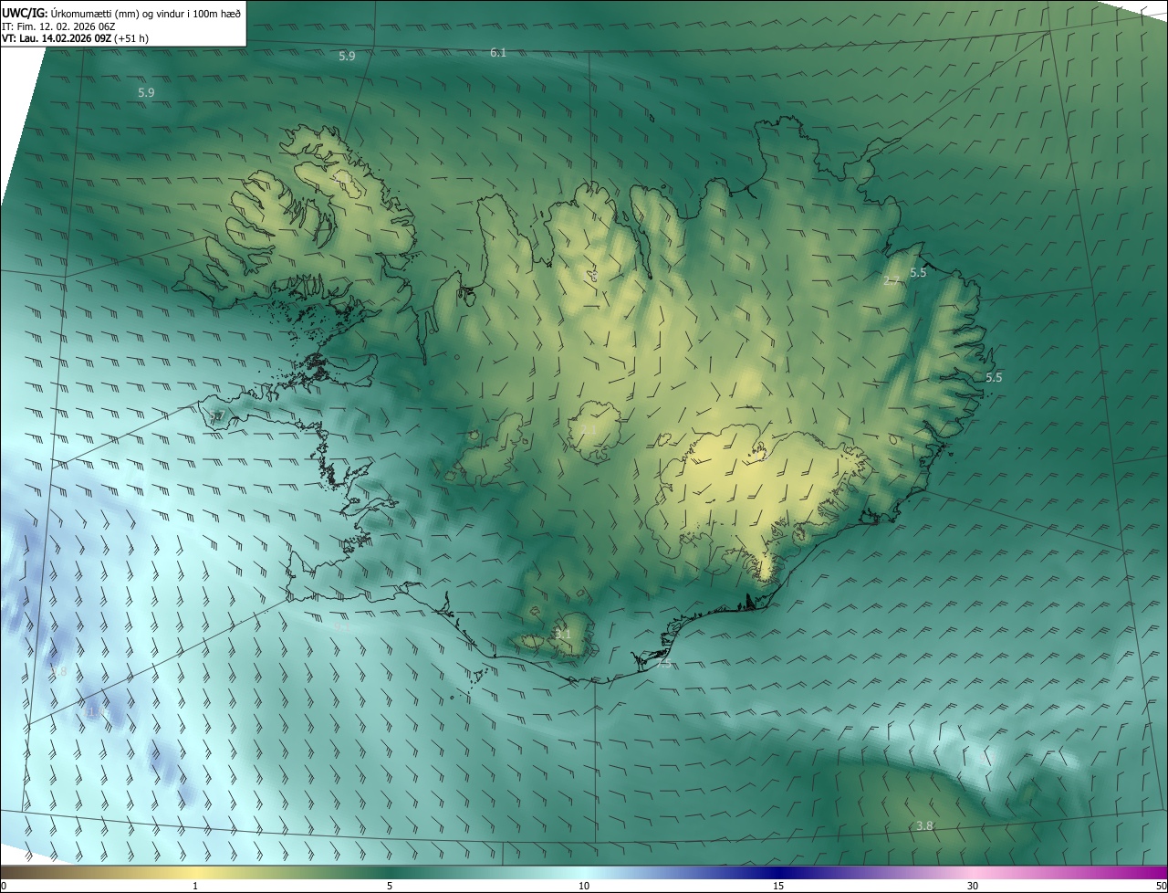This screenshot has height=893, width=1168.
Task: Click the 2.1 value label on the central glacier
Action: pos(589,429)
